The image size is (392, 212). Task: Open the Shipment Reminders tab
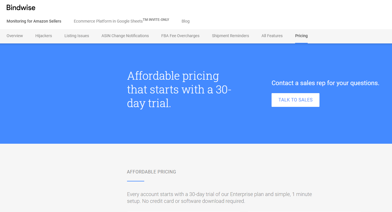230,36
